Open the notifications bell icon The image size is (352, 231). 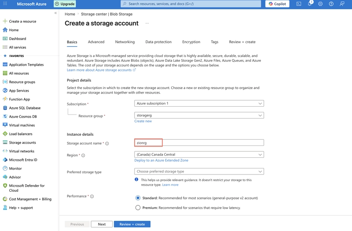[x=310, y=4]
